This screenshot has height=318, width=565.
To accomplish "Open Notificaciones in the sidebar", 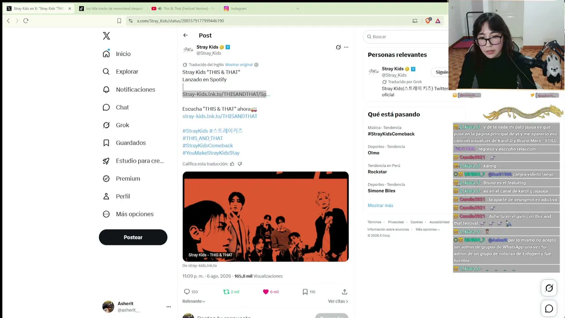I will pos(129,90).
